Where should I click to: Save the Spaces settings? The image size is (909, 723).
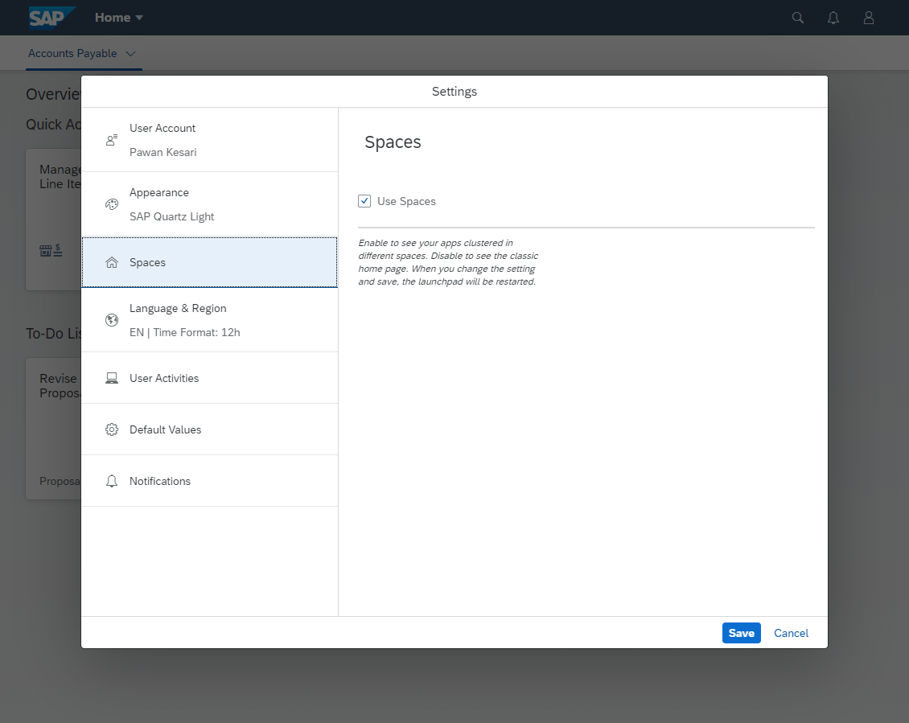click(x=741, y=633)
